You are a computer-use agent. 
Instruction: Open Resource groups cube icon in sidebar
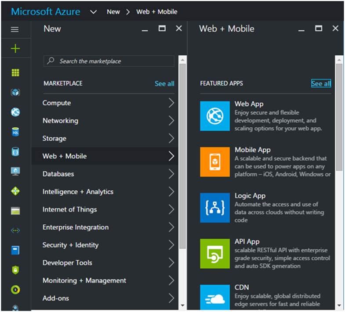tap(15, 92)
